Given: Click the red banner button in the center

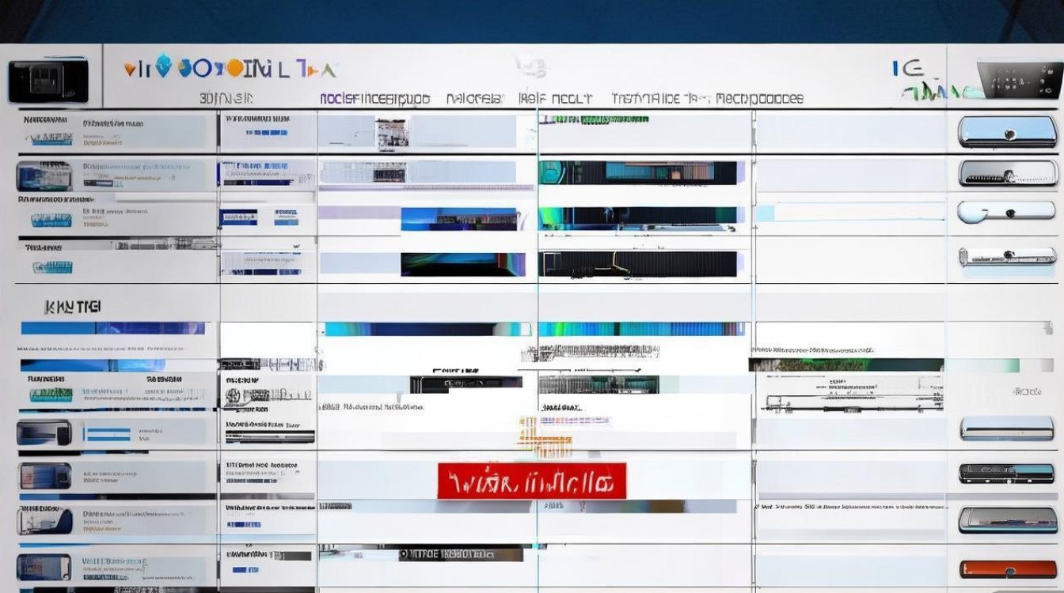Looking at the screenshot, I should coord(531,481).
